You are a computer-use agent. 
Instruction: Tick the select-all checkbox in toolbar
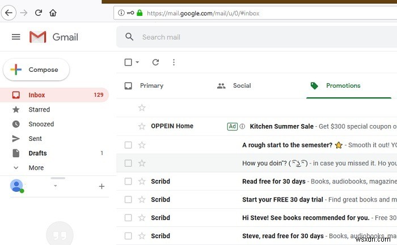pyautogui.click(x=128, y=62)
